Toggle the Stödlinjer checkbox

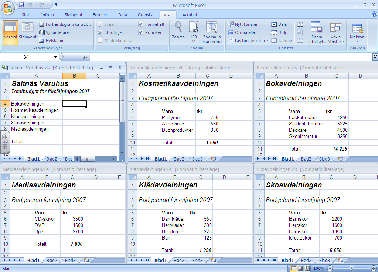click(100, 32)
